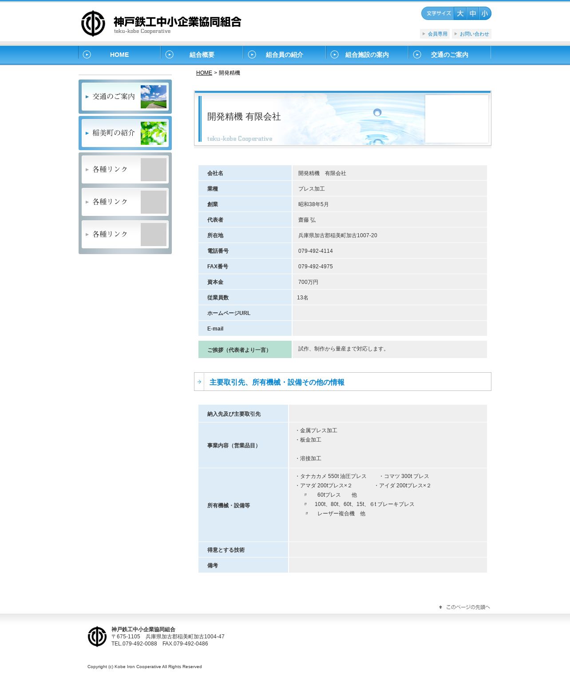
Task: Open 組合施設の案内 in the navigation bar
Action: pyautogui.click(x=367, y=55)
